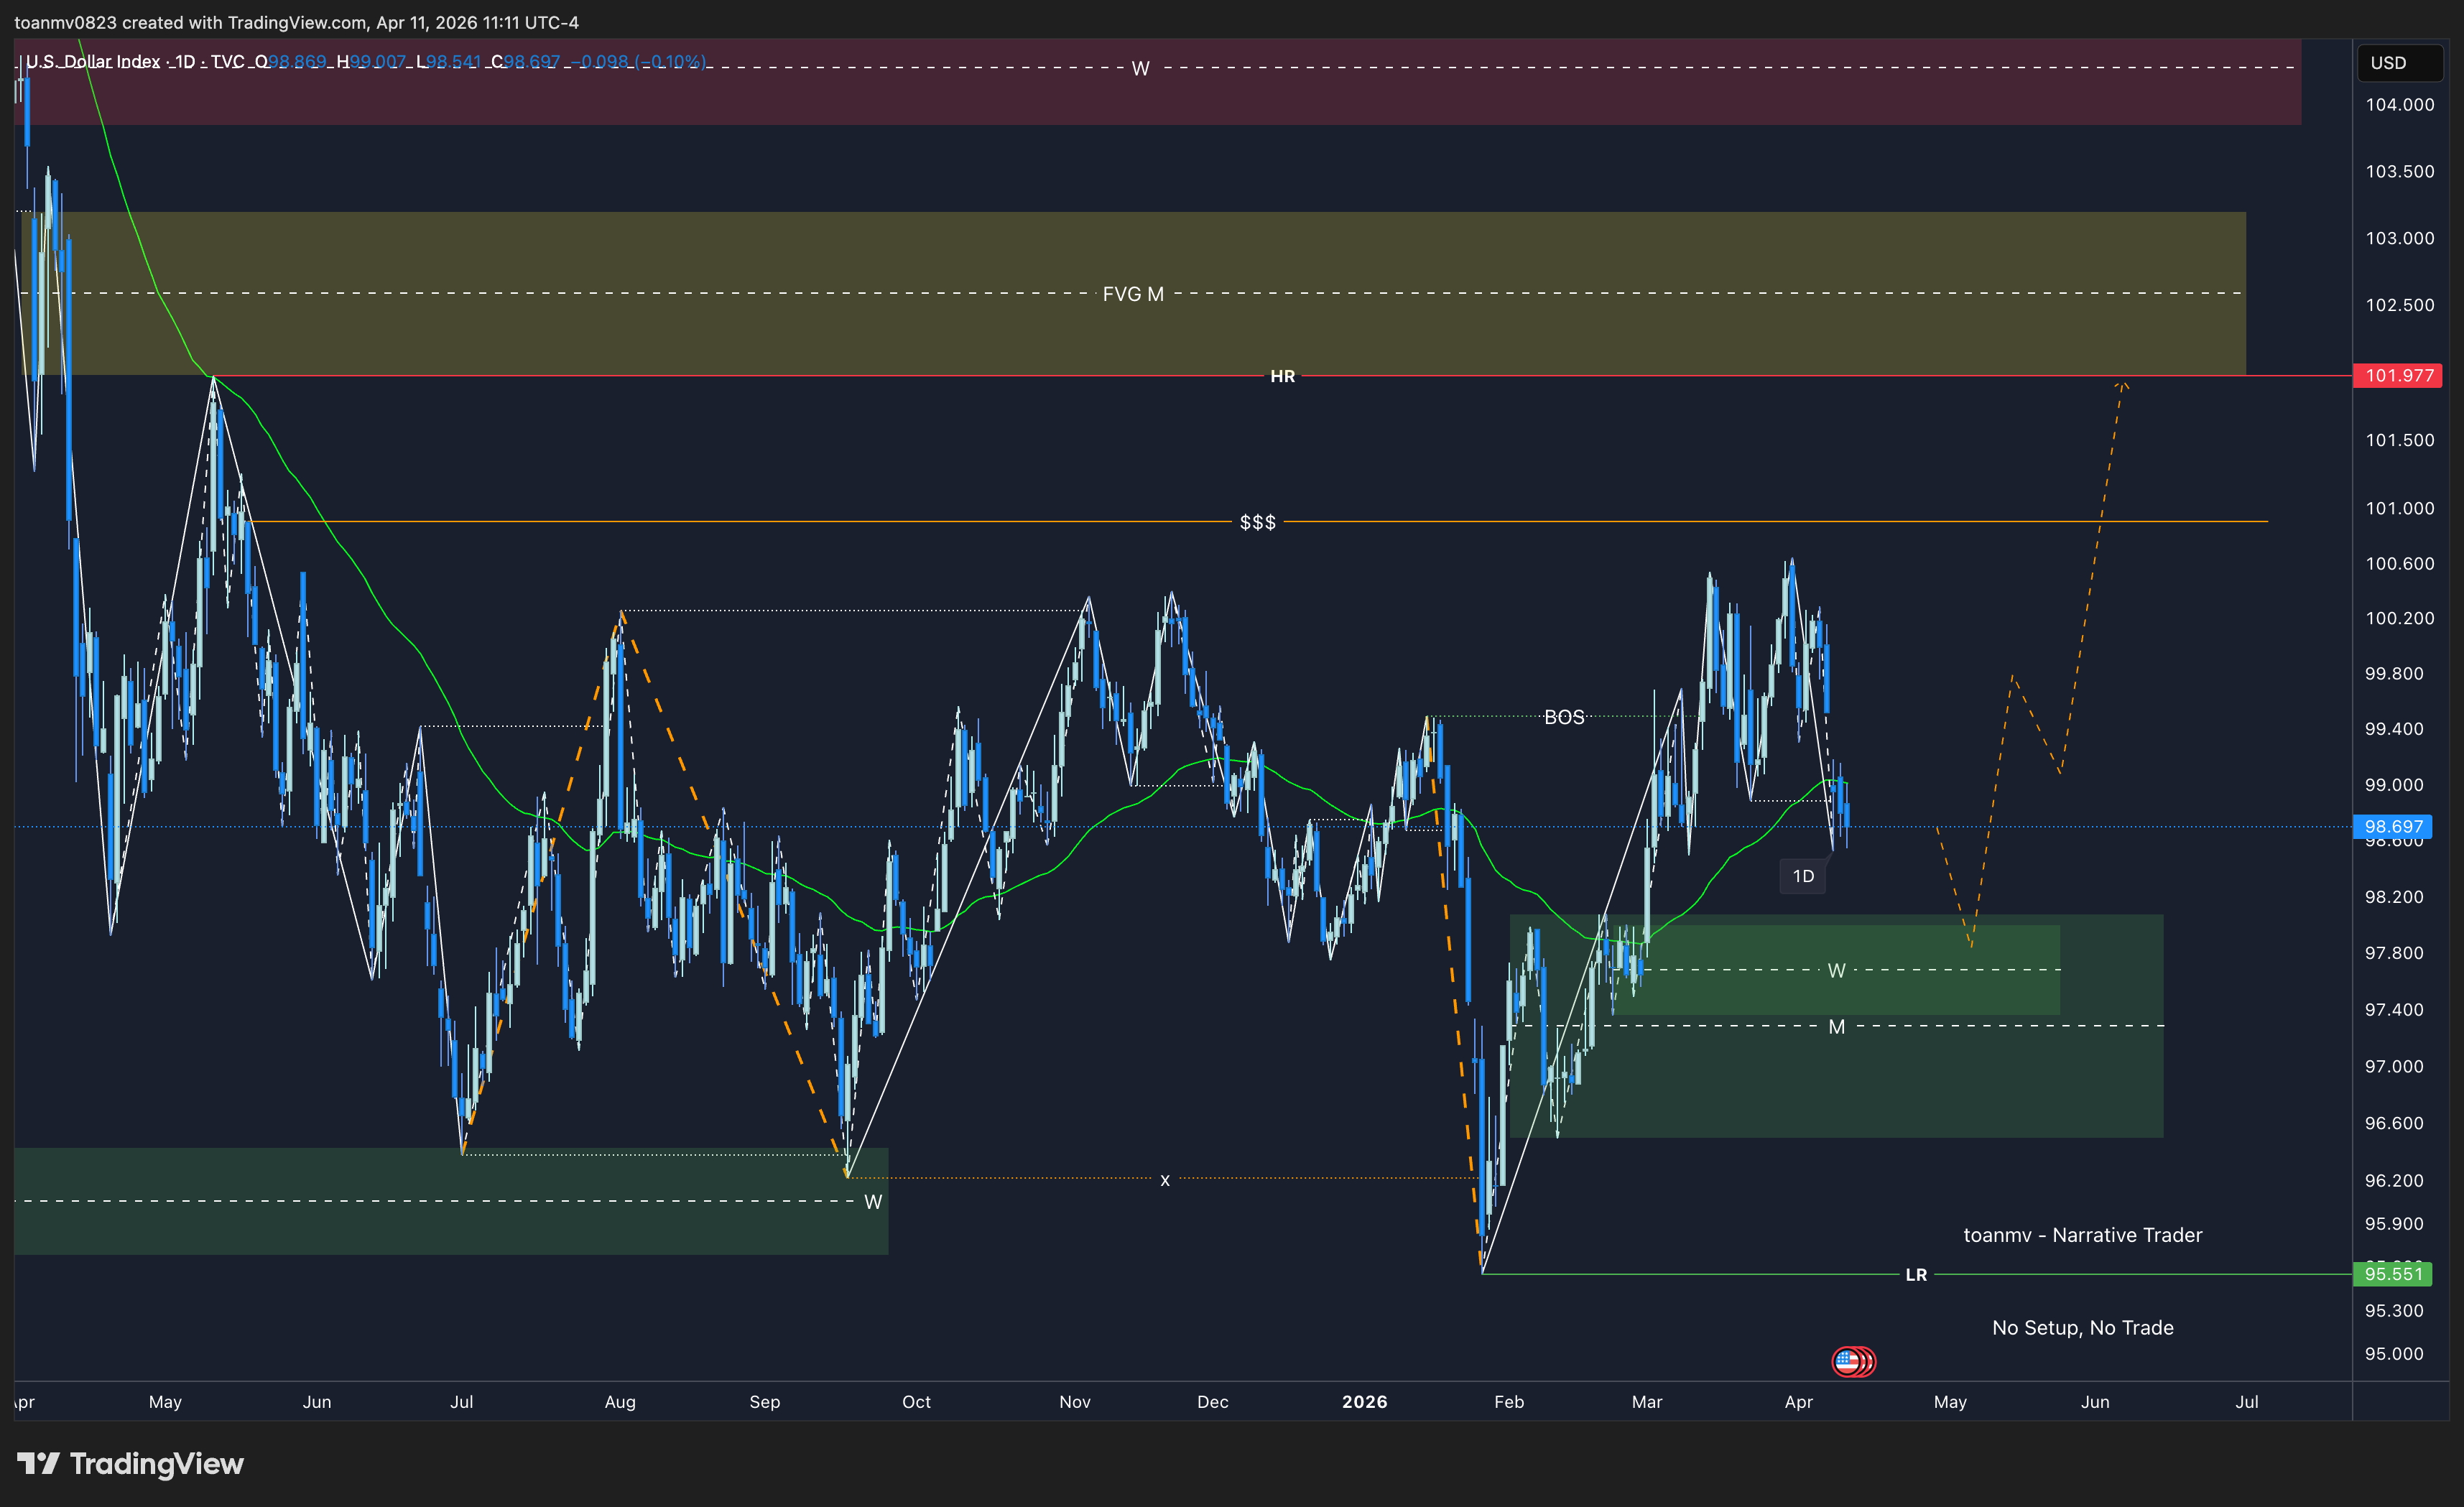Click the 1D timeframe tag near candles

tap(1803, 876)
